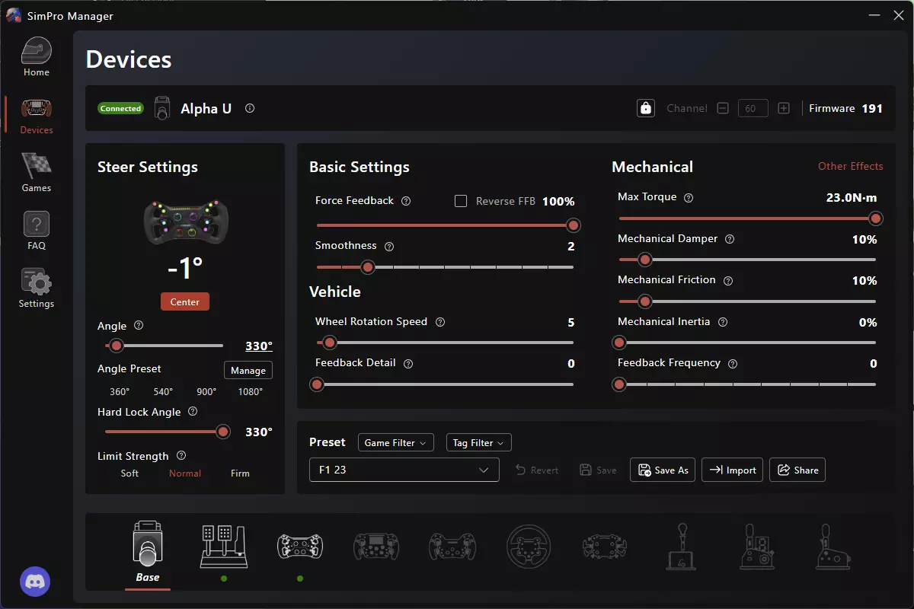Click the Wheel Rotation Speed slider handle
The image size is (914, 609).
tap(330, 343)
